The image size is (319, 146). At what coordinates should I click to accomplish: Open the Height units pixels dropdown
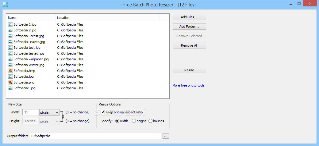pos(49,121)
